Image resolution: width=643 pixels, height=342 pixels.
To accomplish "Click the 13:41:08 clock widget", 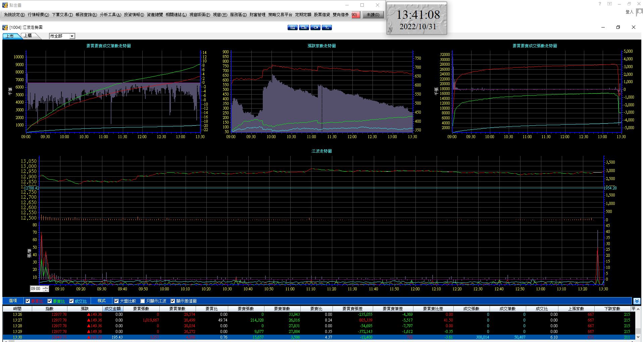I will [417, 18].
